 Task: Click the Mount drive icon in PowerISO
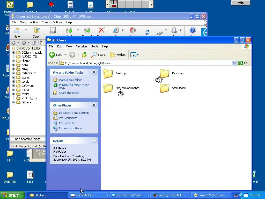click(x=174, y=31)
